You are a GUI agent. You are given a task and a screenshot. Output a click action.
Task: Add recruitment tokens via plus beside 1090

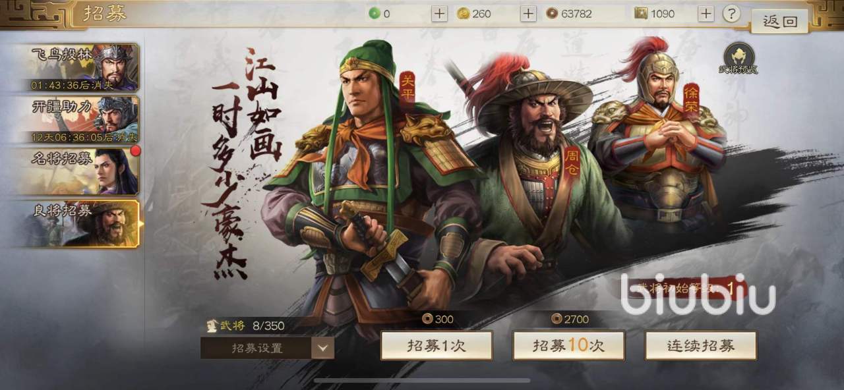point(706,13)
